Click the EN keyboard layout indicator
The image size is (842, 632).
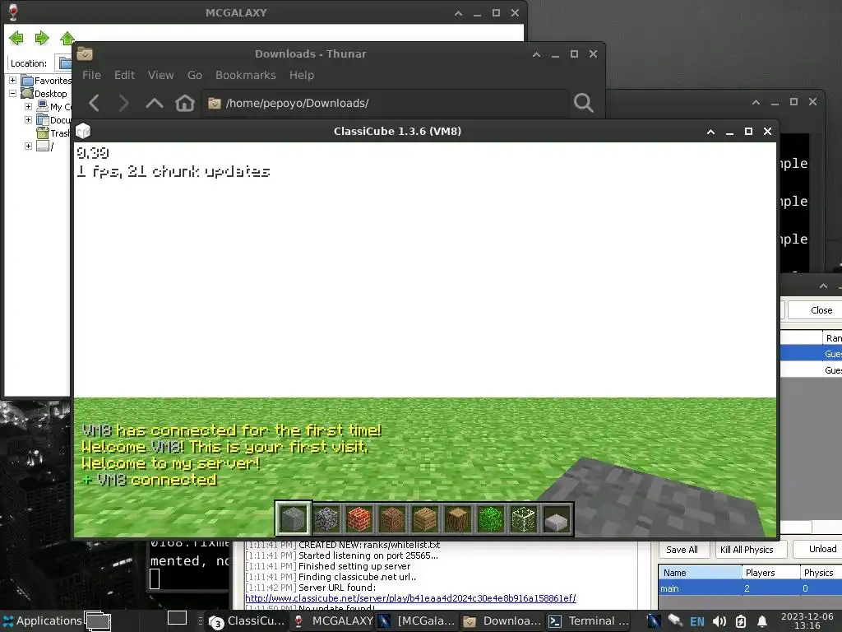pos(697,621)
